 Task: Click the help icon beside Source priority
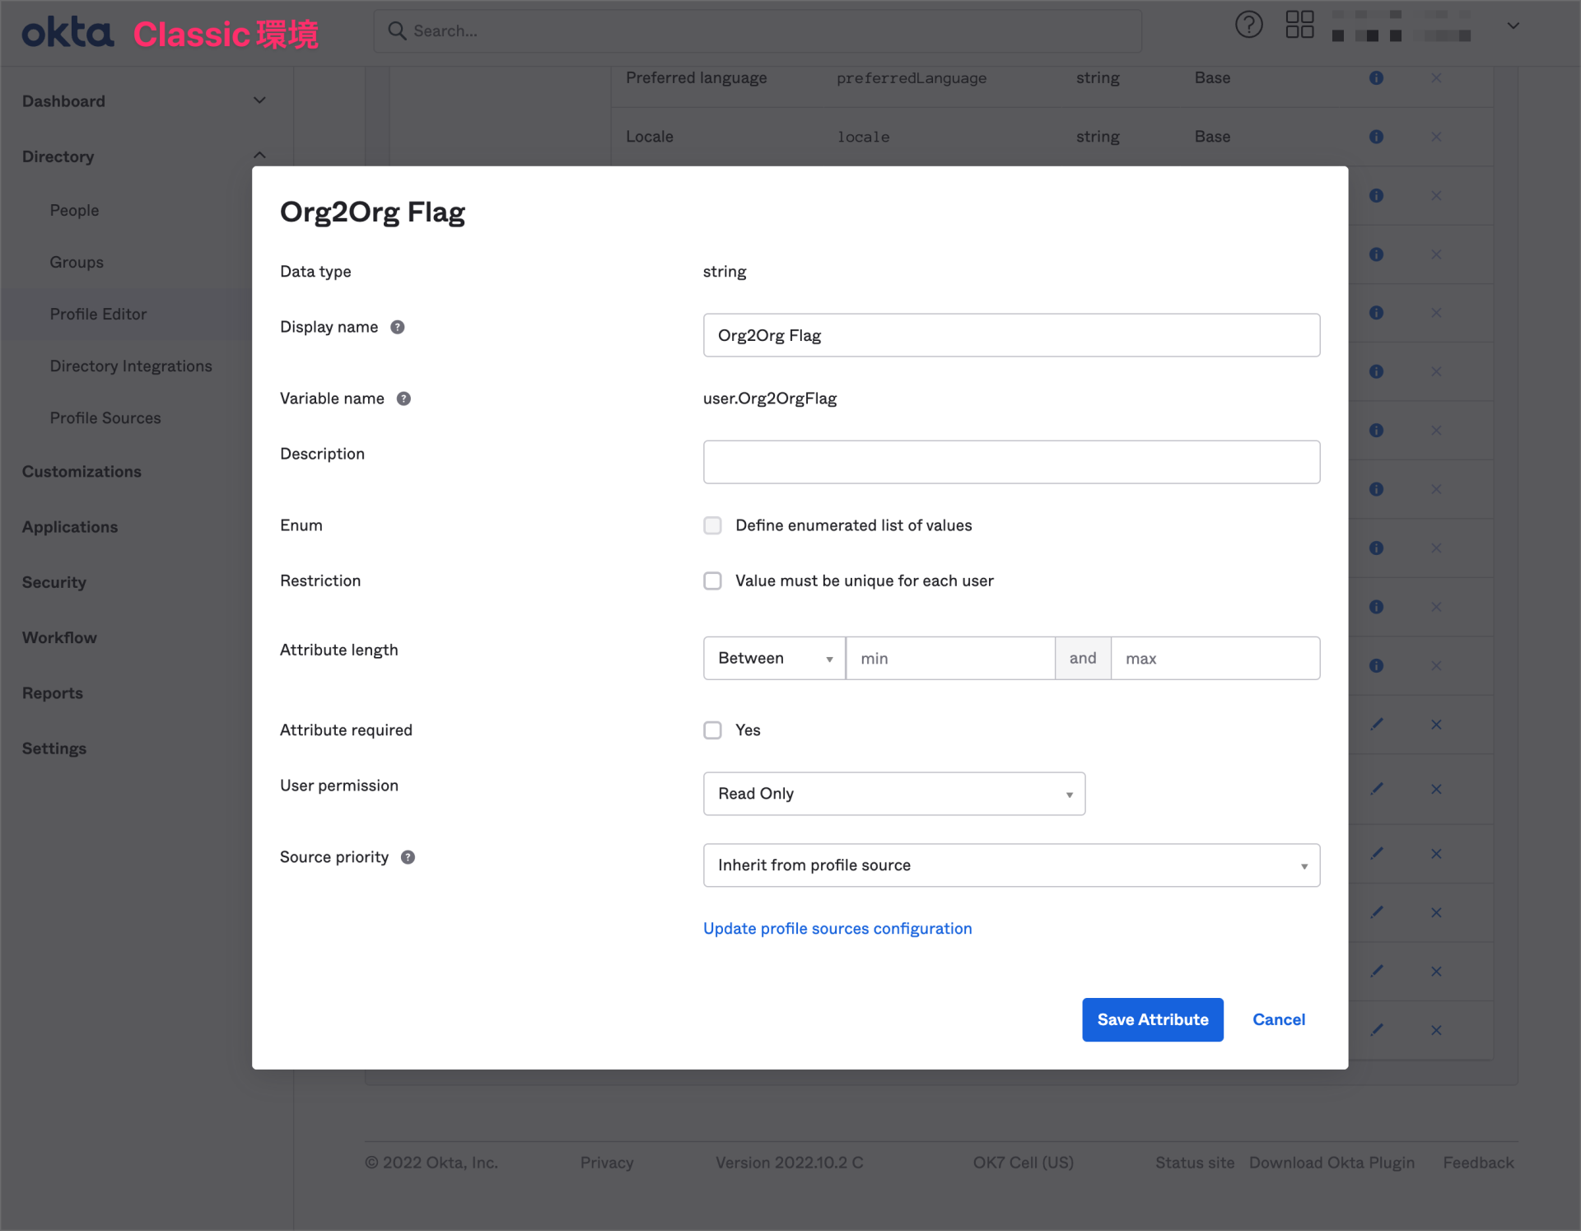click(x=408, y=856)
